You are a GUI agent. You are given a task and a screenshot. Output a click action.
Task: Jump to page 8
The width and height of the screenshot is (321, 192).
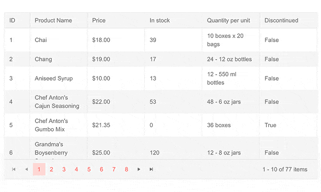[126, 169]
